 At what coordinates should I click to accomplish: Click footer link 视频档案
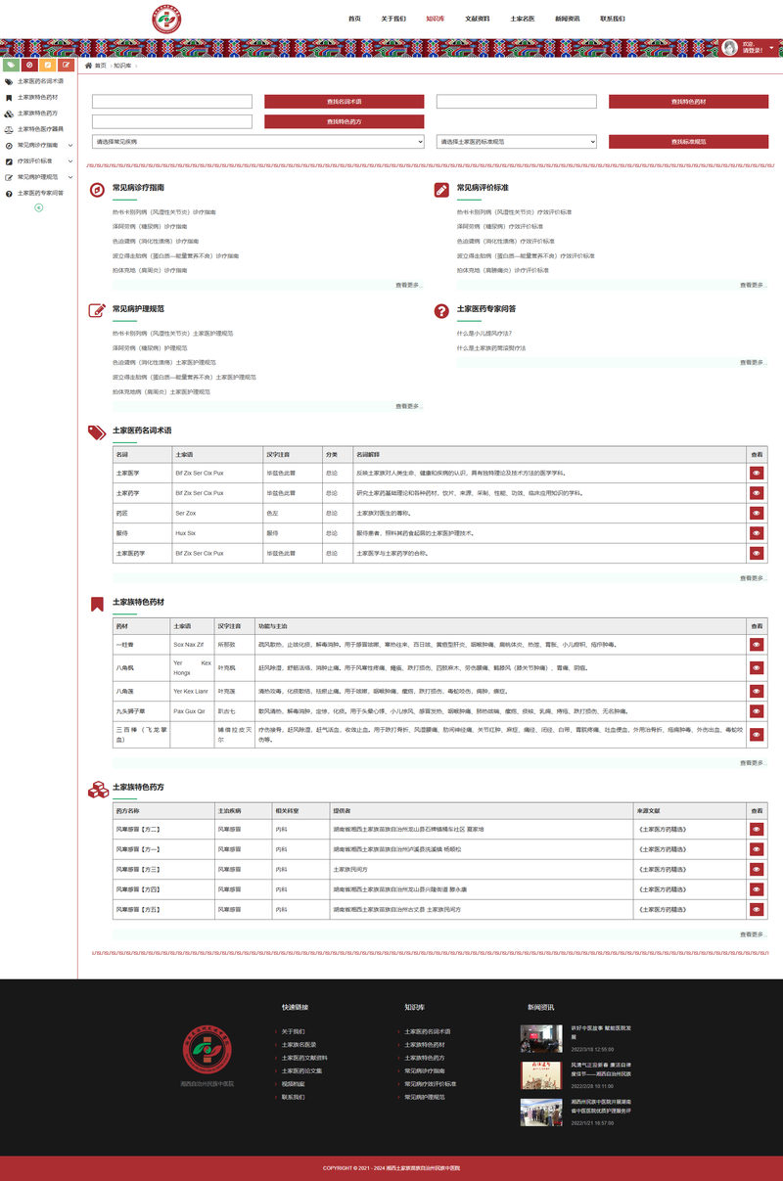point(293,1084)
